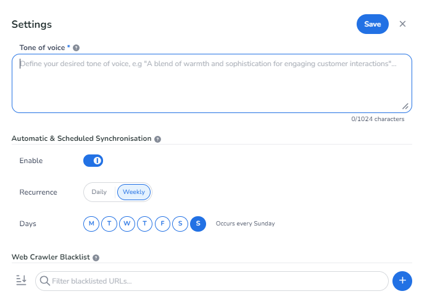Click the Tone of voice help icon

click(x=77, y=48)
